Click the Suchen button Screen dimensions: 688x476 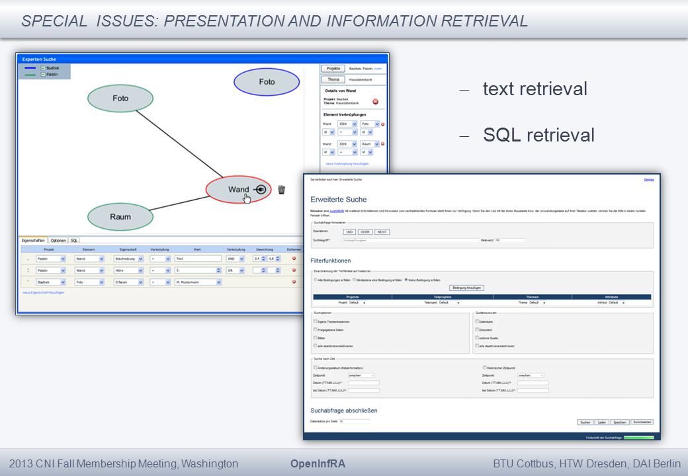pos(585,422)
